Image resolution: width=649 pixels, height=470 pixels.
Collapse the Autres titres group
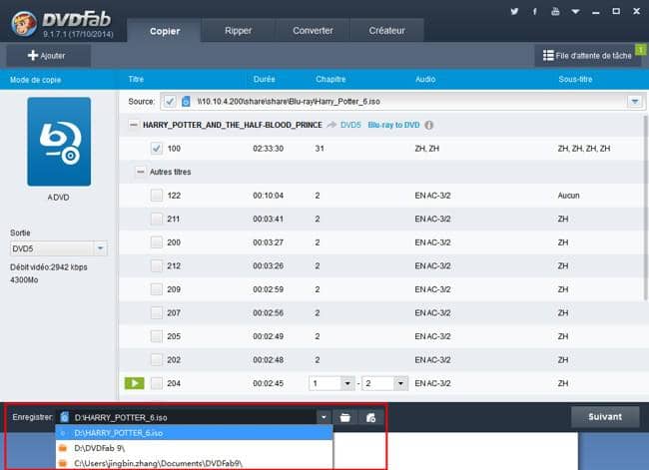tap(141, 172)
